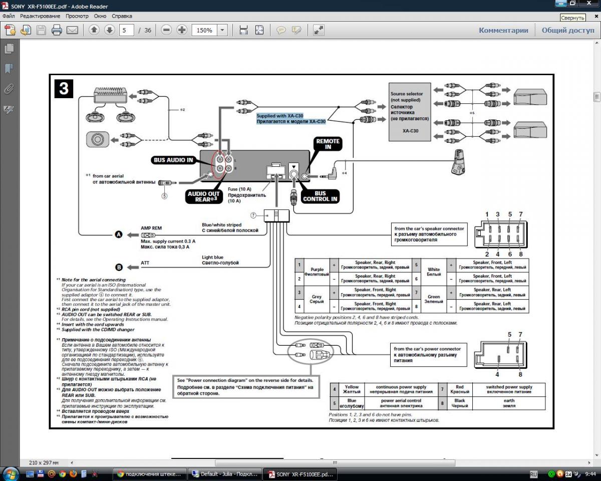Open attachments paperclip panel in sidebar
The image size is (601, 481).
[9, 89]
